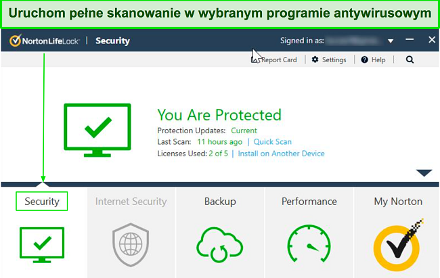Open the Internet Security shield globe icon
The height and width of the screenshot is (278, 440).
pyautogui.click(x=131, y=245)
